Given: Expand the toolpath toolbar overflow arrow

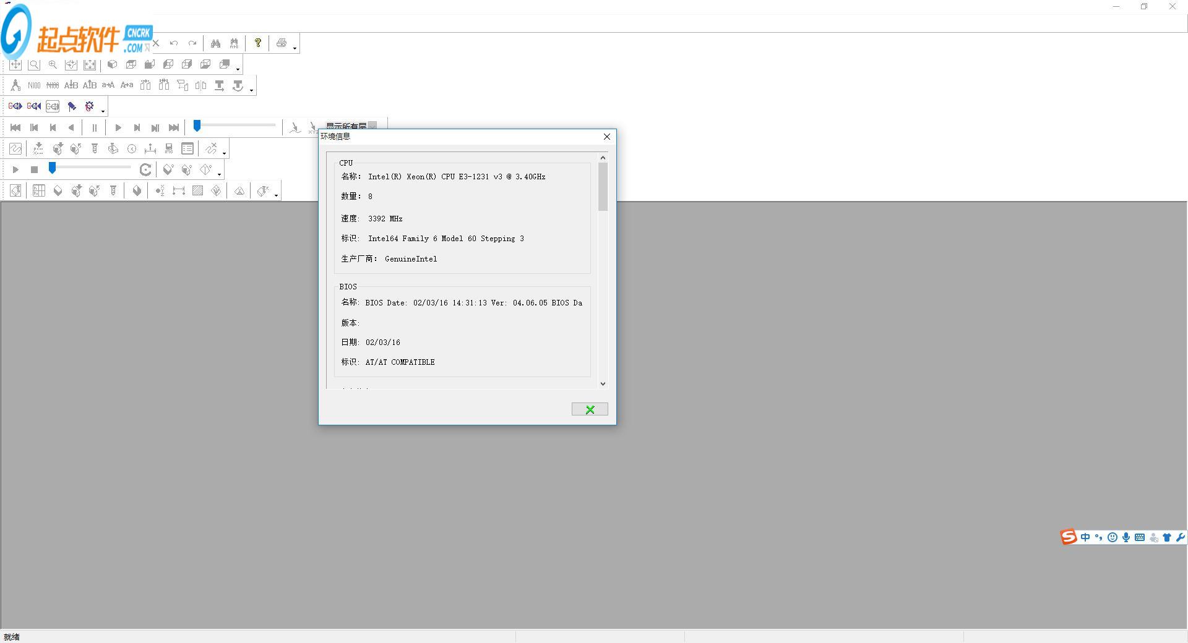Looking at the screenshot, I should click(x=224, y=153).
